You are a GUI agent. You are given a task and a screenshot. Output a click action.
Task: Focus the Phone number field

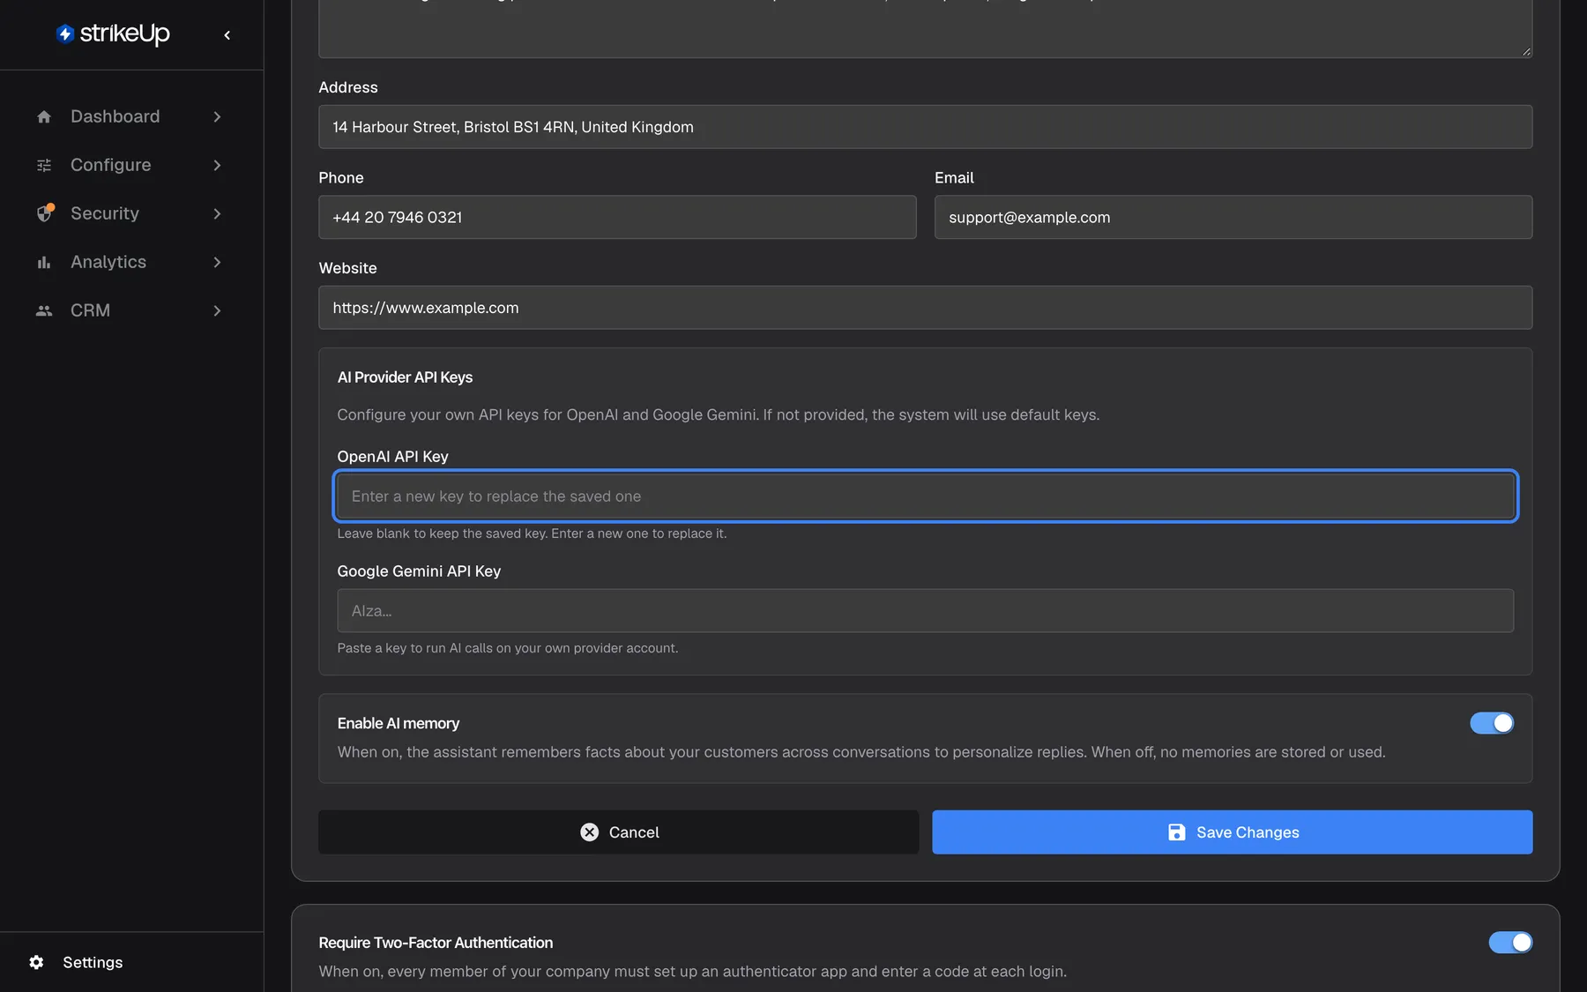tap(617, 217)
